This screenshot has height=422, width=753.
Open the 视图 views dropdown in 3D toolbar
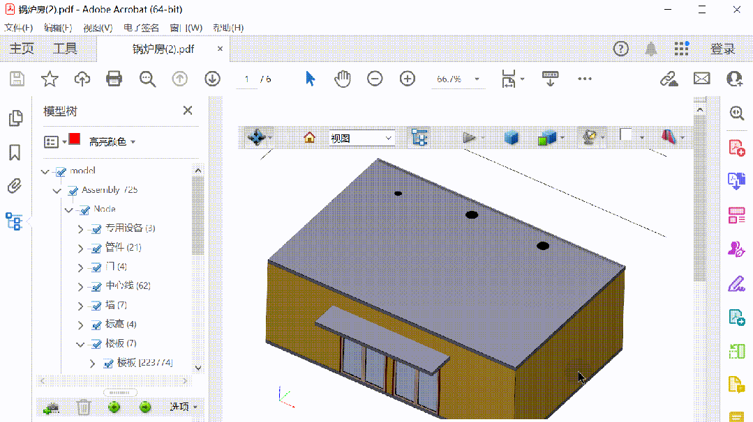pyautogui.click(x=361, y=138)
